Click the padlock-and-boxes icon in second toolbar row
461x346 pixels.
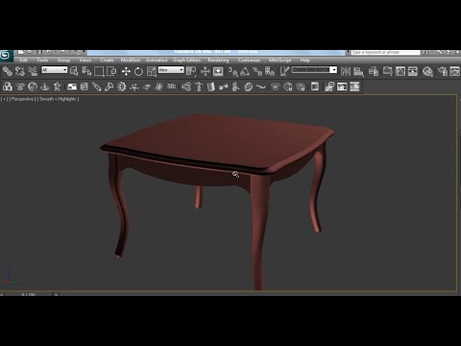click(x=8, y=86)
